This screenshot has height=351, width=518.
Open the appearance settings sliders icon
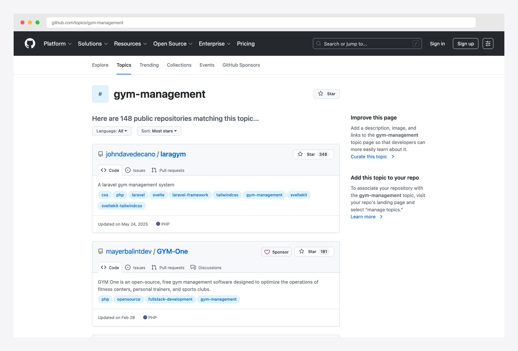pyautogui.click(x=488, y=44)
